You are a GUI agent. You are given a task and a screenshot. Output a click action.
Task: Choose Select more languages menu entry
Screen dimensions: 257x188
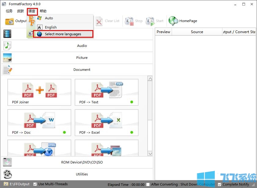pyautogui.click(x=63, y=34)
